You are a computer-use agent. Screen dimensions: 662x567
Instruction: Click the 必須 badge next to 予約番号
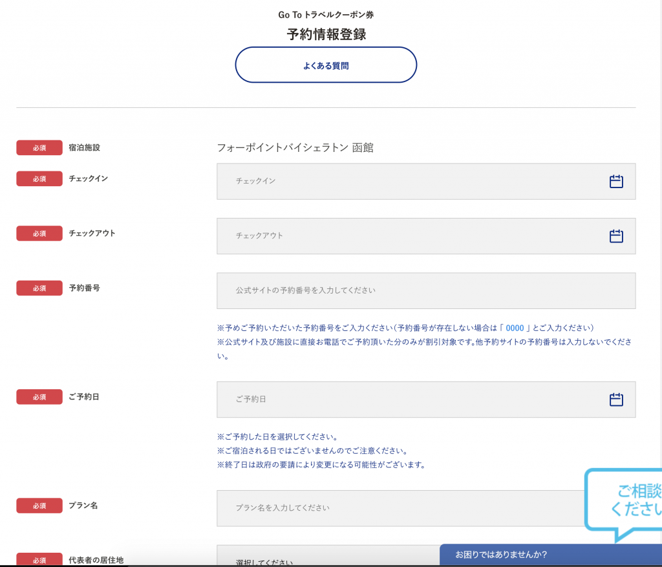click(39, 288)
